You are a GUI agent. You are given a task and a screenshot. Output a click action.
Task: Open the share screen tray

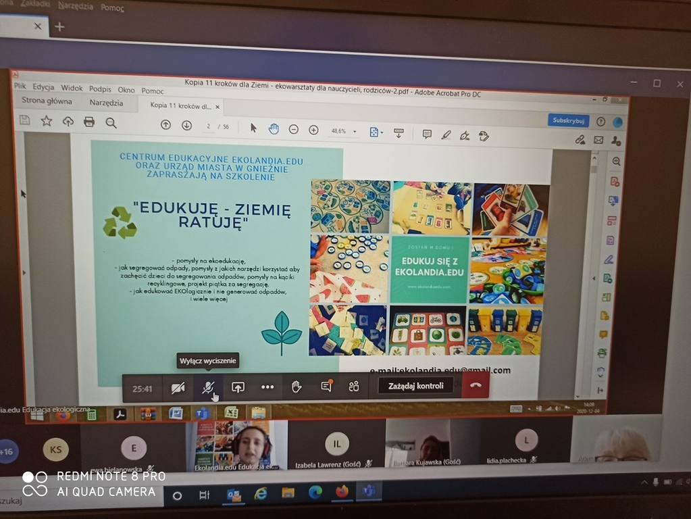pos(238,387)
